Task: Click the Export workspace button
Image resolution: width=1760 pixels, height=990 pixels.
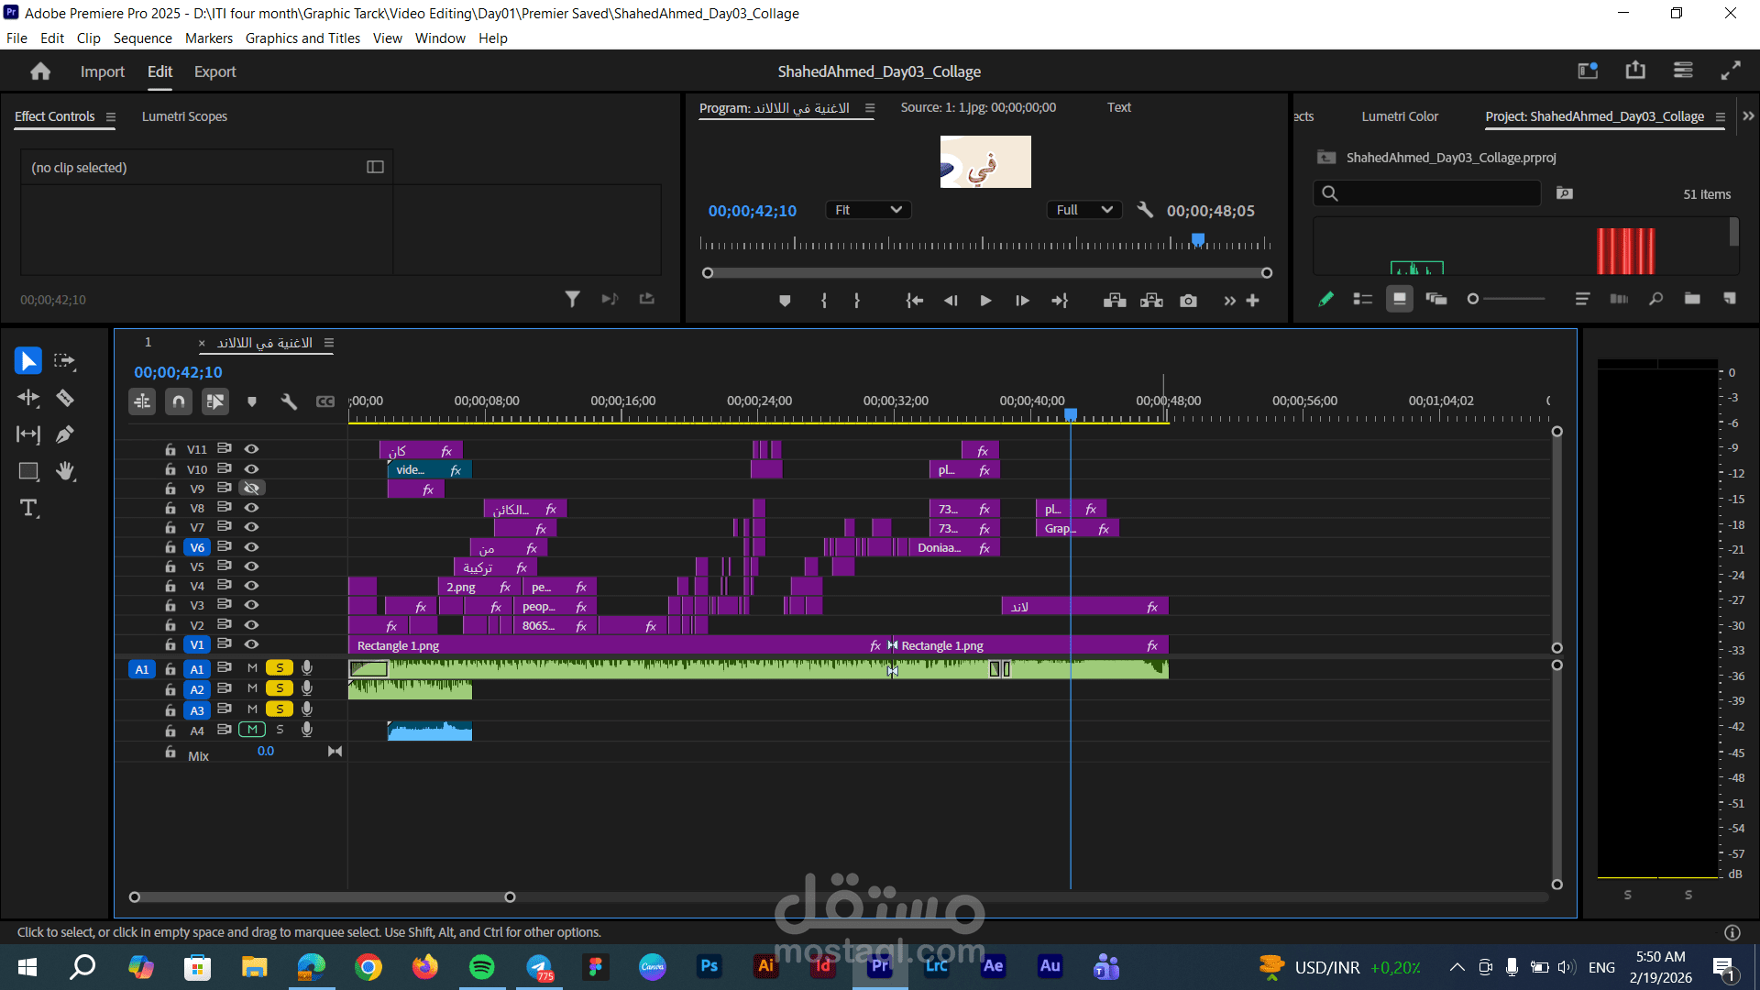Action: 214,71
